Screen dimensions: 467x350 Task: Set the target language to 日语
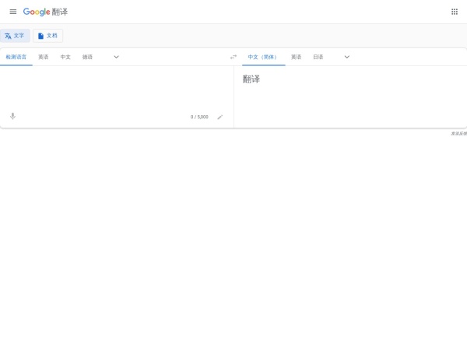(x=318, y=57)
